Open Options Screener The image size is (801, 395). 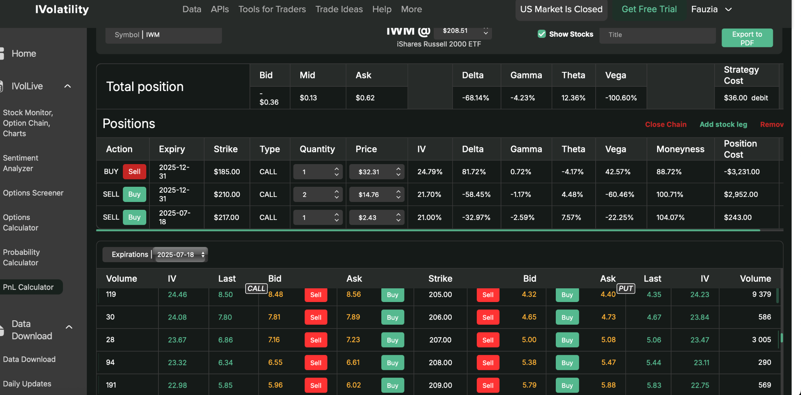pos(33,193)
